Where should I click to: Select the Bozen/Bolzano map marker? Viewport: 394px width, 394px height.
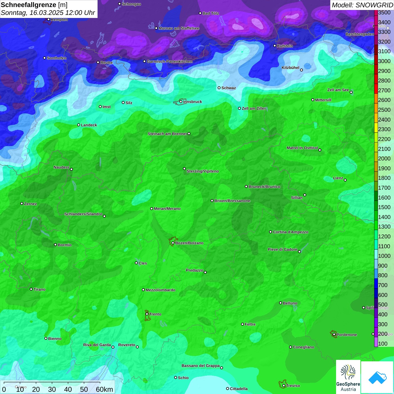point(173,243)
